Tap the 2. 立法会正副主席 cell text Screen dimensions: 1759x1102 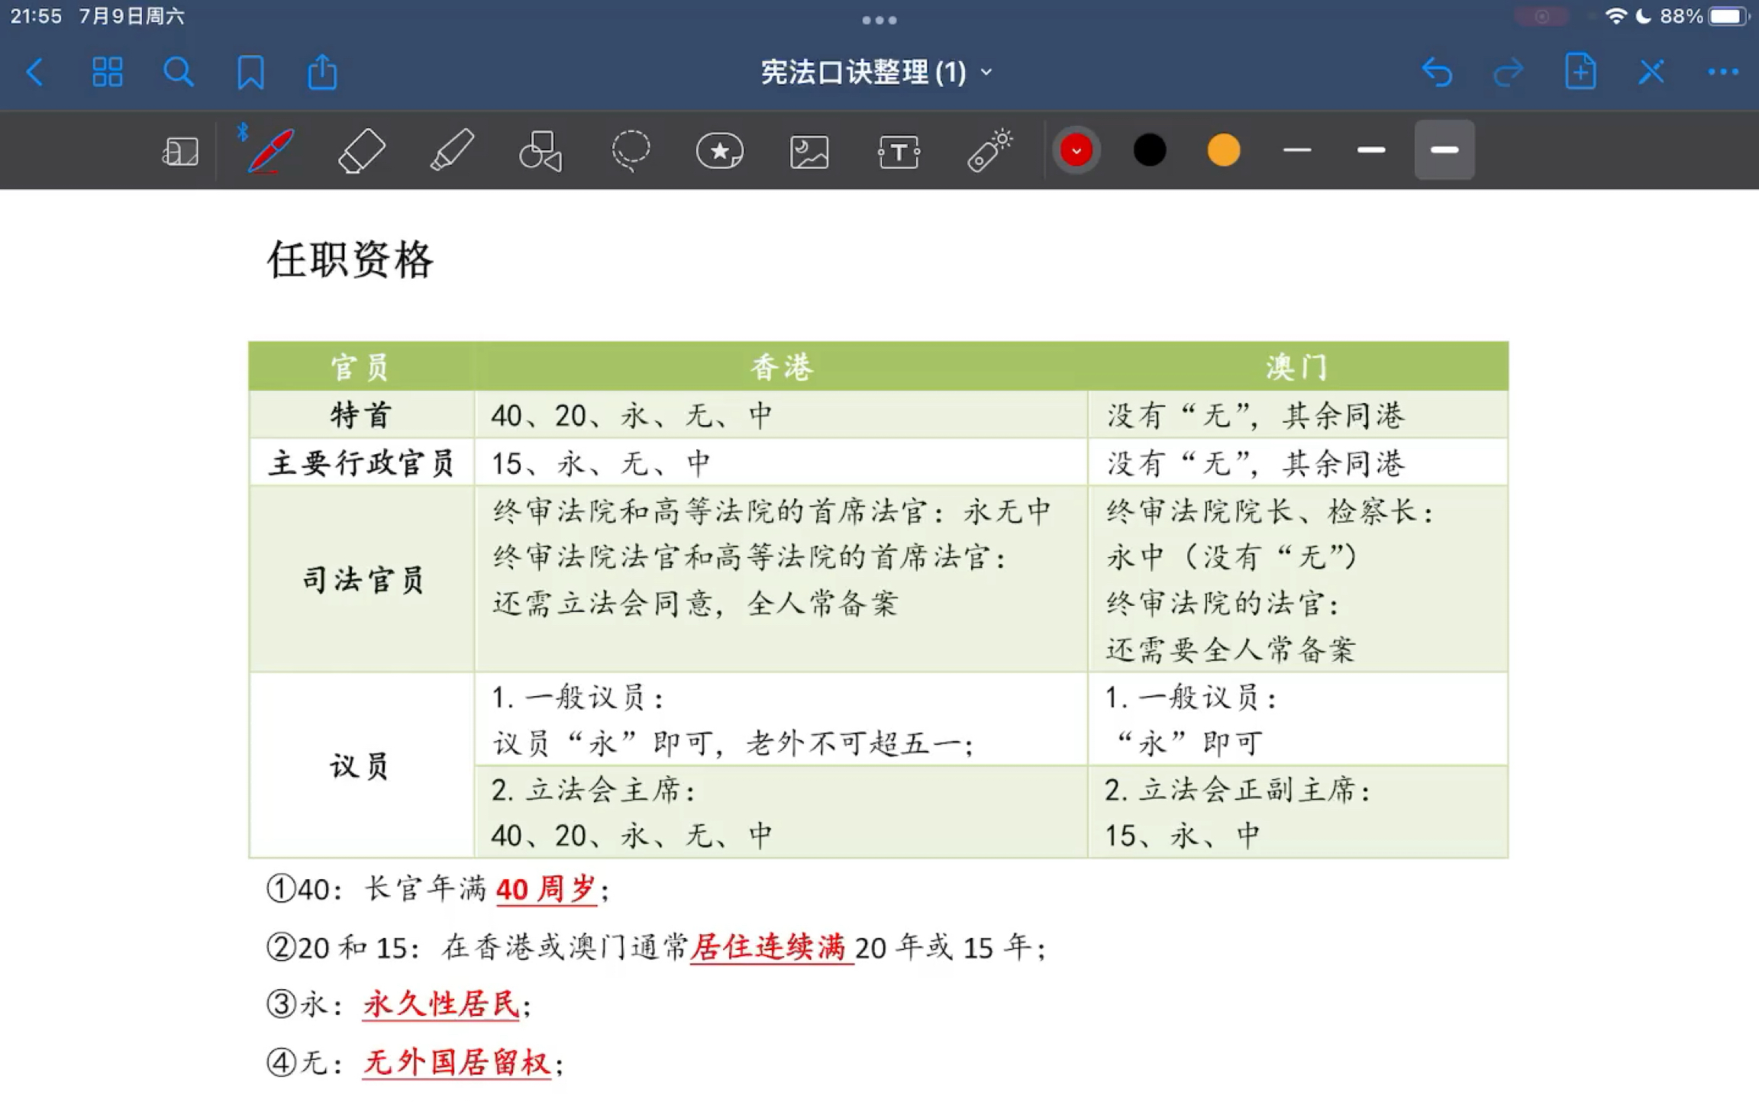tap(1238, 790)
